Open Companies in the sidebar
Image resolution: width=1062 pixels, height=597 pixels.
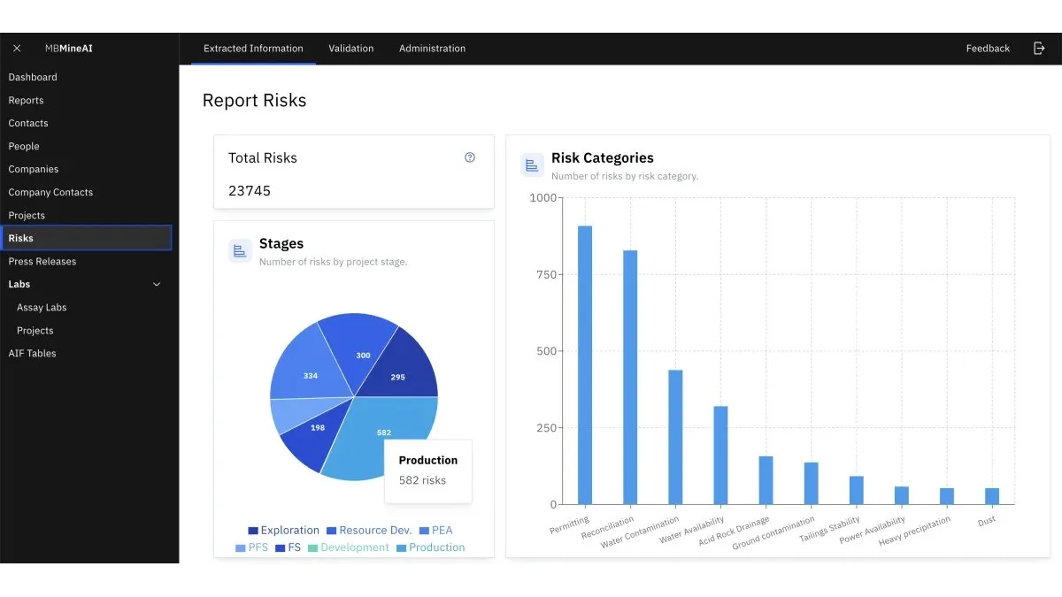(x=34, y=169)
